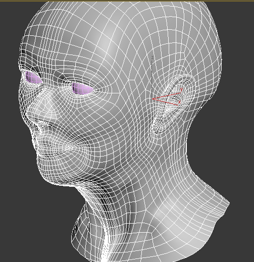The width and height of the screenshot is (254, 262).
Task: Click the red X axis label on gizmo
Action: click(179, 102)
